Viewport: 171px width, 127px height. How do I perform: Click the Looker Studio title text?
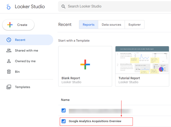click(x=30, y=7)
